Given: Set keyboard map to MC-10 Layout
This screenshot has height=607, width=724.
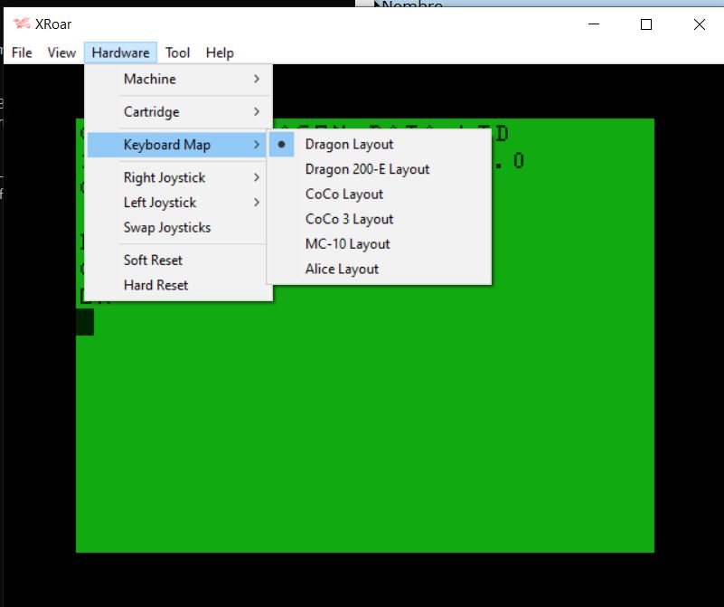Looking at the screenshot, I should pos(347,243).
